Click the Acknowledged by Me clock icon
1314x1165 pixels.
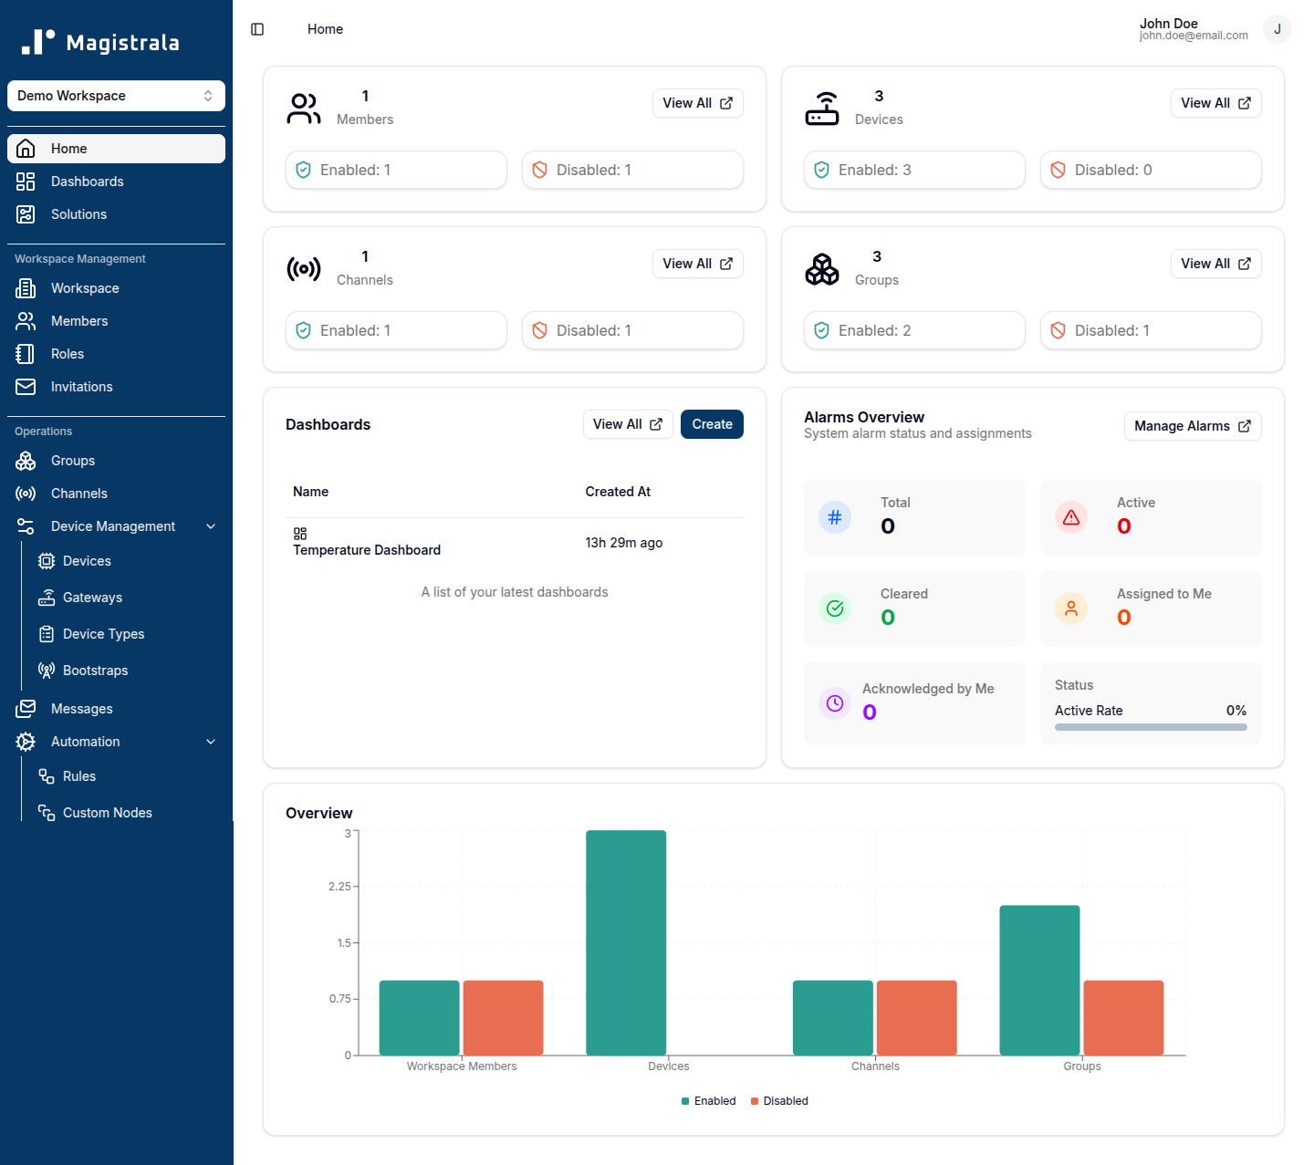[x=835, y=703]
